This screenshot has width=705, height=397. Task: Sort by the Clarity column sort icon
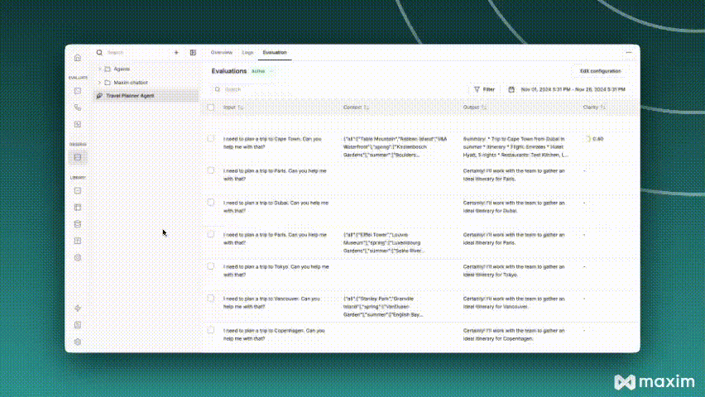click(x=603, y=108)
